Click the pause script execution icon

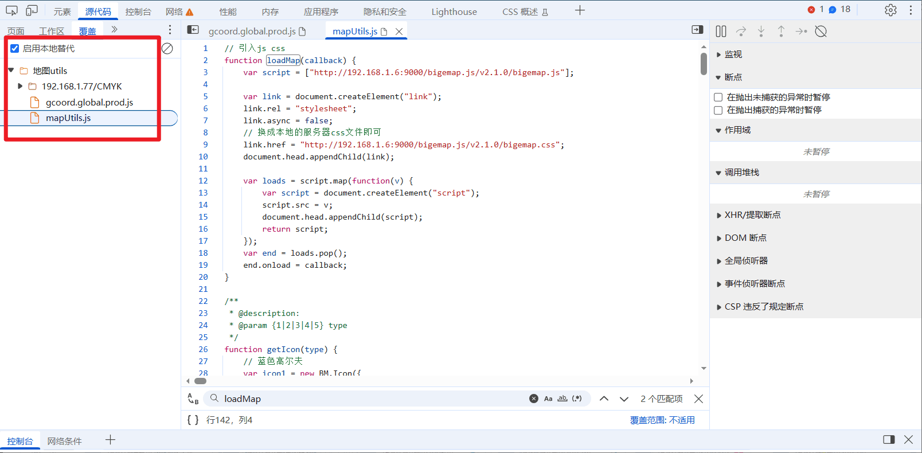click(721, 32)
